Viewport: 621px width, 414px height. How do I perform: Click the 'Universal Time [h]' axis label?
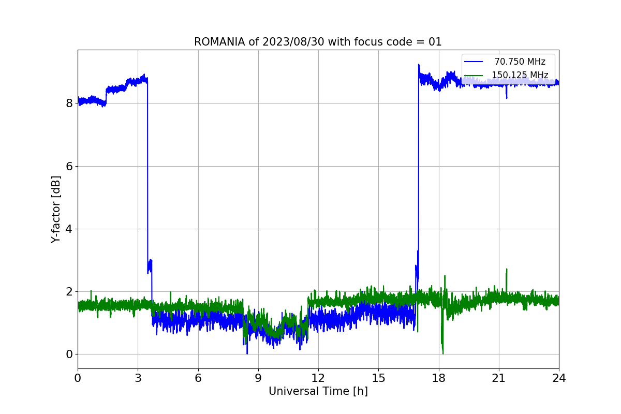318,391
